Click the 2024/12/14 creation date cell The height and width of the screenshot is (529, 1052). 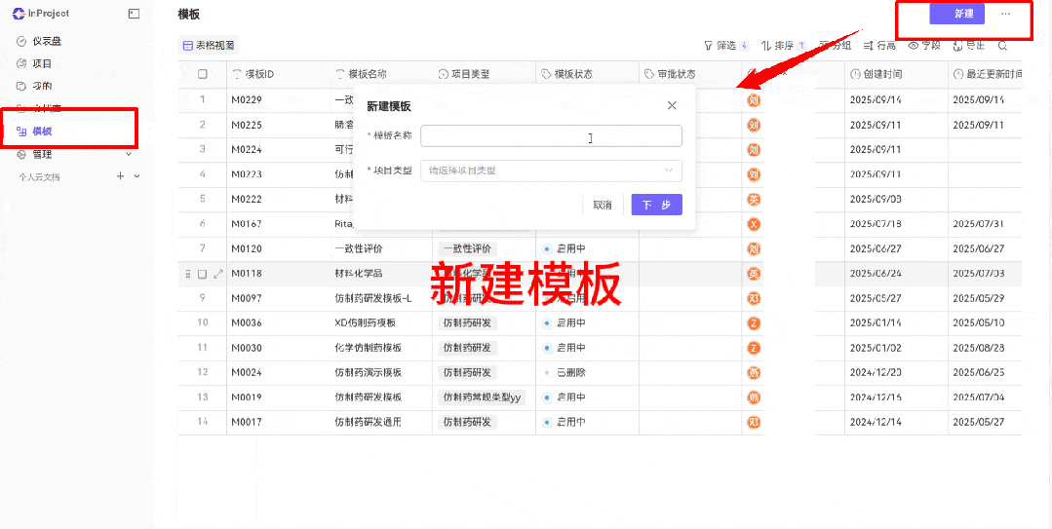(x=875, y=423)
